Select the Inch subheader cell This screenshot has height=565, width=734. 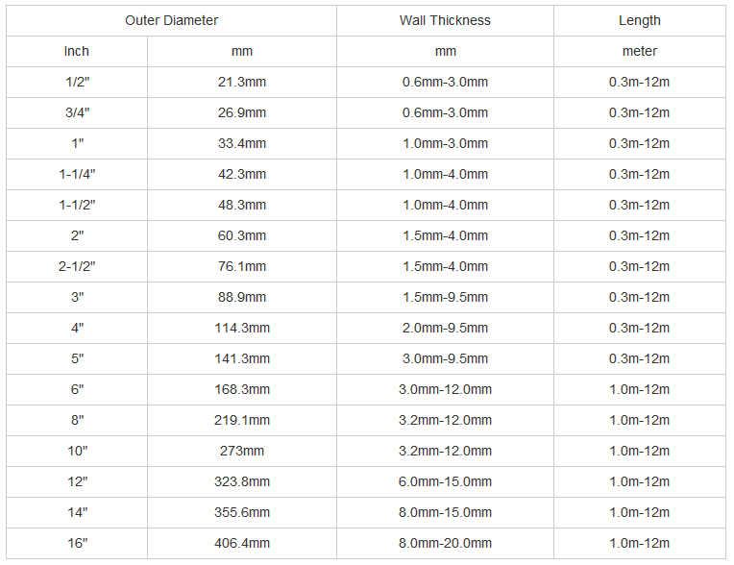click(77, 51)
